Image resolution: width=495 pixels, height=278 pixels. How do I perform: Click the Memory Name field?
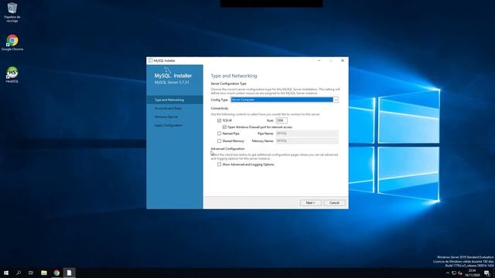307,141
